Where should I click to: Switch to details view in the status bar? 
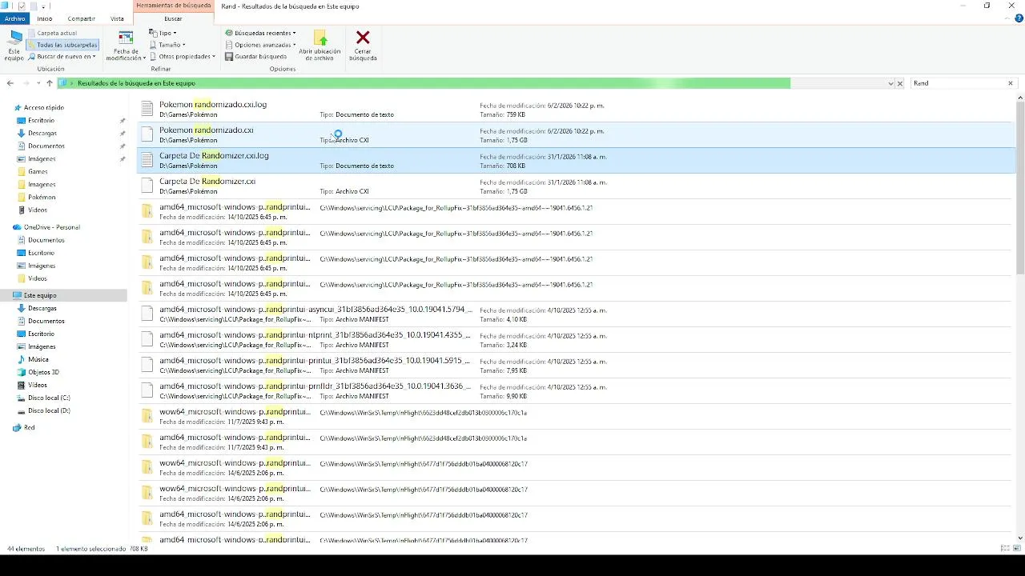pyautogui.click(x=1005, y=548)
